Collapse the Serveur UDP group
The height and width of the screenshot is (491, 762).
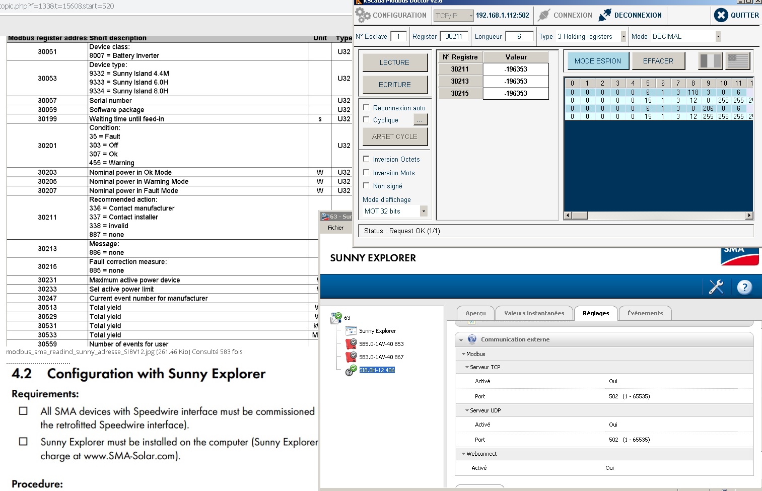[x=467, y=410]
